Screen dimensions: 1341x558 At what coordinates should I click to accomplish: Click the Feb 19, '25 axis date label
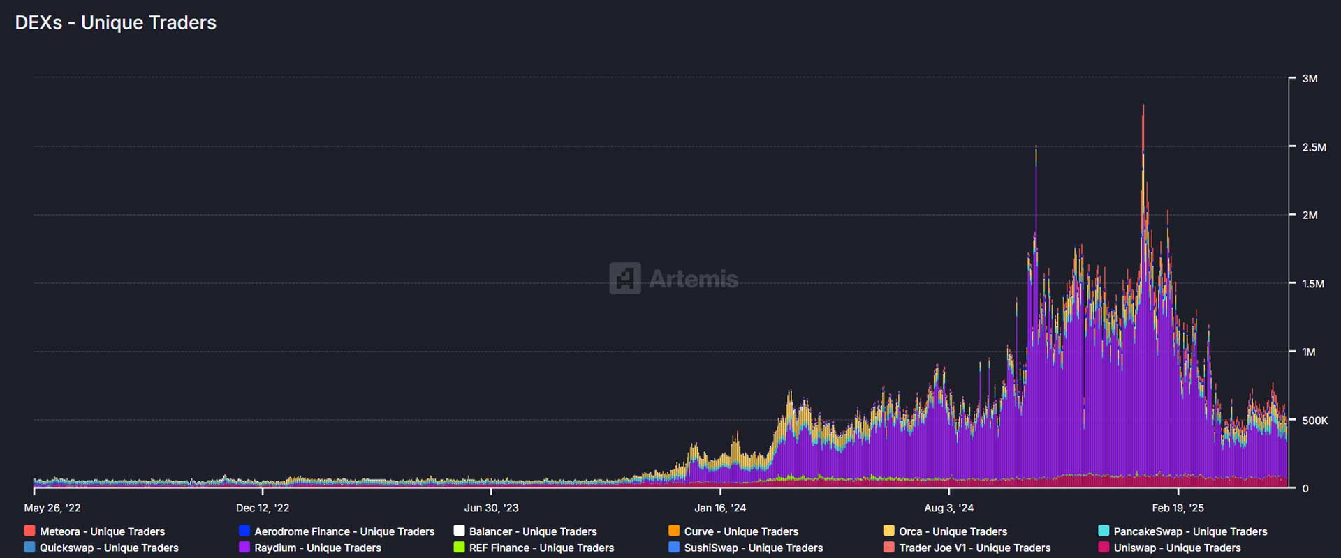[x=1178, y=508]
